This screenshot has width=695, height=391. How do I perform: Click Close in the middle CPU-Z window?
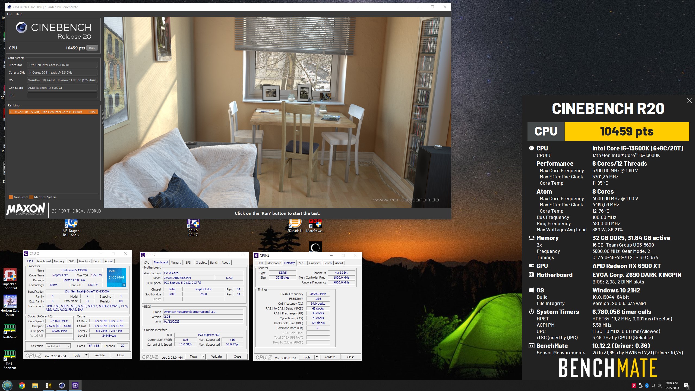237,357
